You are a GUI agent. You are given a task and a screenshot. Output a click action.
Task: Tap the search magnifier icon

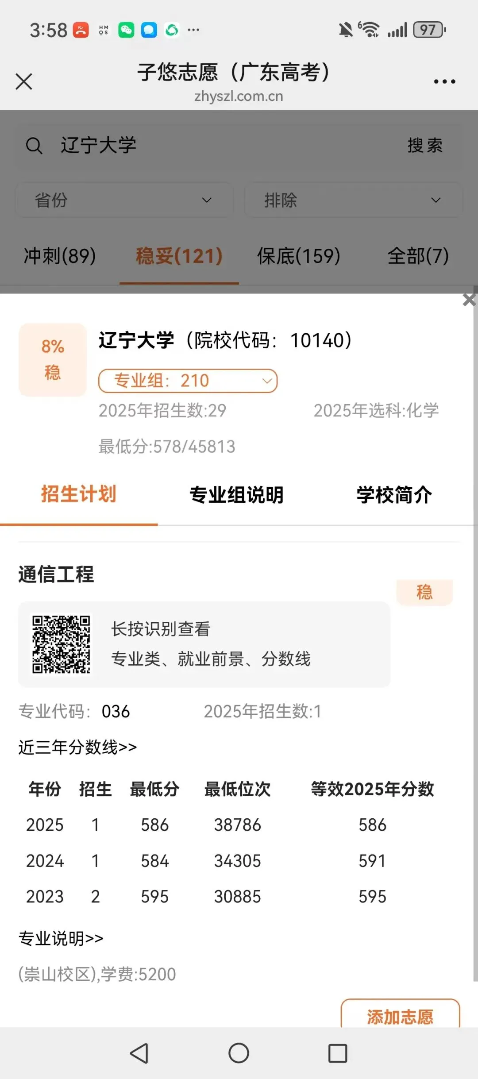[x=34, y=146]
